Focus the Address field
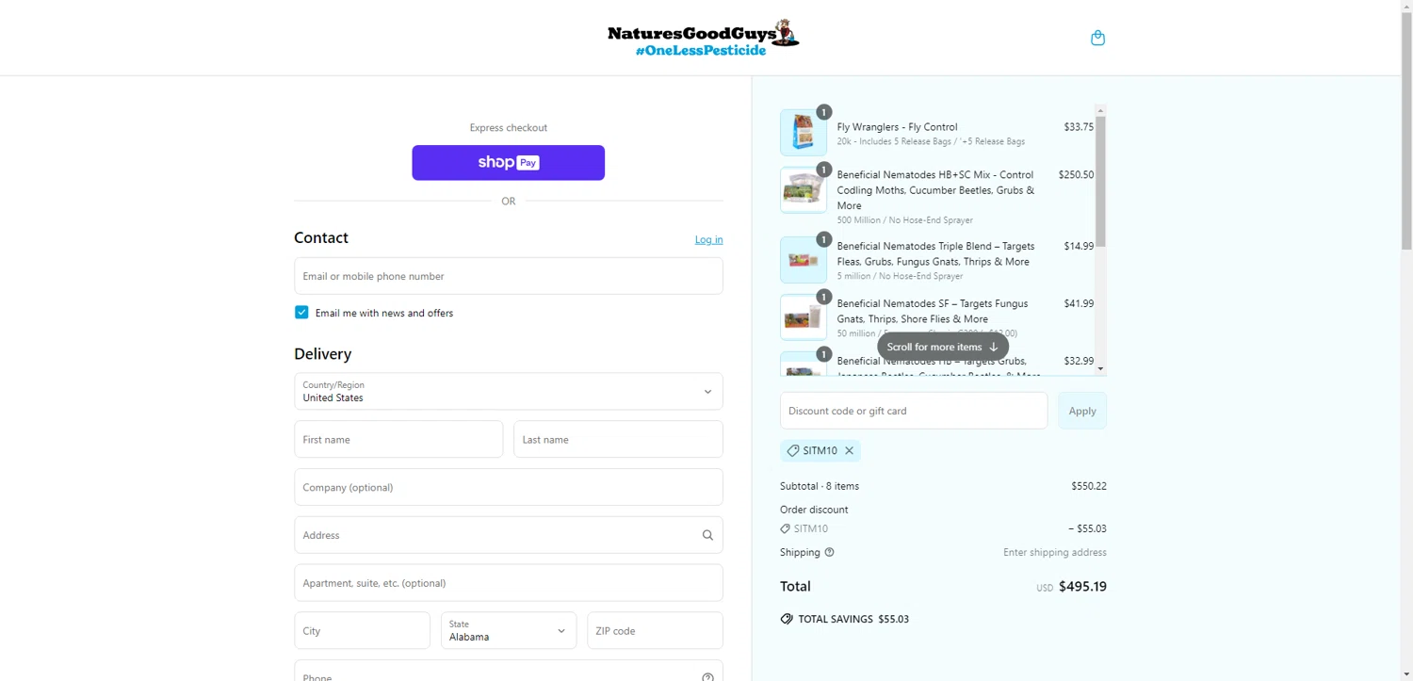The image size is (1413, 681). 509,535
